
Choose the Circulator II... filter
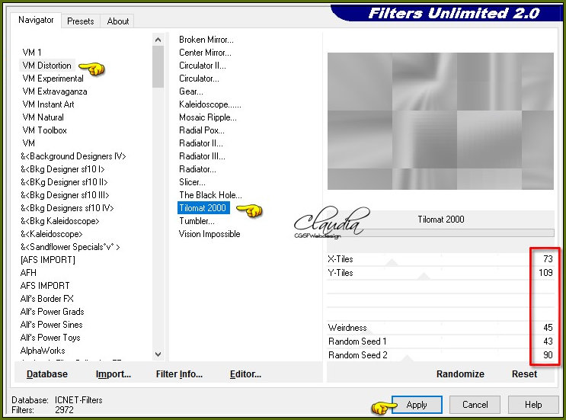tap(202, 66)
